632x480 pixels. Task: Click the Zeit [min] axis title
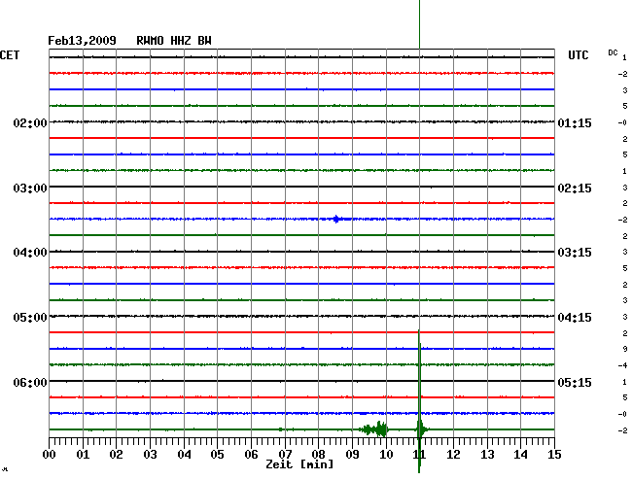pyautogui.click(x=299, y=464)
